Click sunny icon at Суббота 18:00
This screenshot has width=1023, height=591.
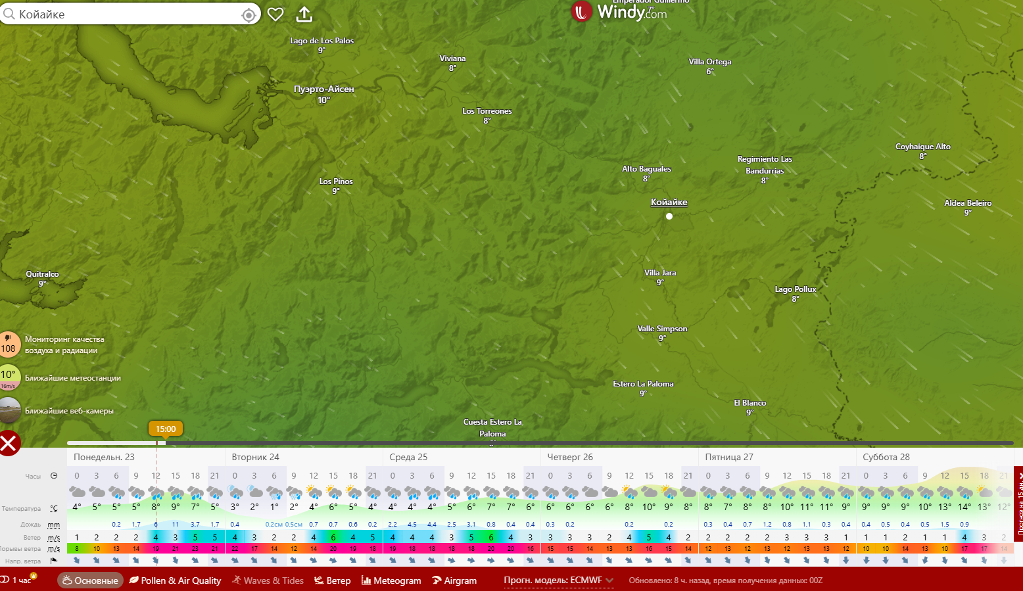(x=984, y=492)
